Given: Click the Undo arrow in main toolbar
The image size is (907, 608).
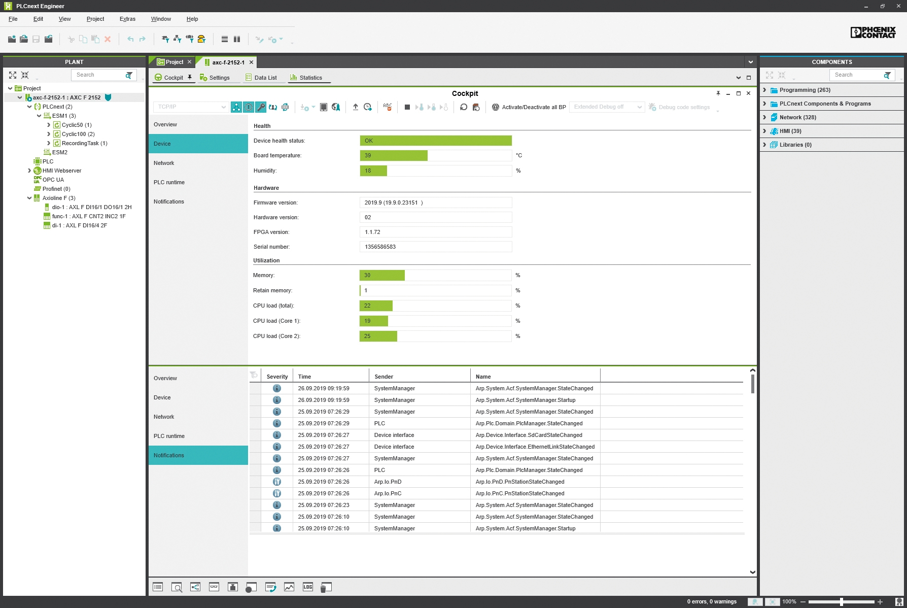Looking at the screenshot, I should 130,39.
